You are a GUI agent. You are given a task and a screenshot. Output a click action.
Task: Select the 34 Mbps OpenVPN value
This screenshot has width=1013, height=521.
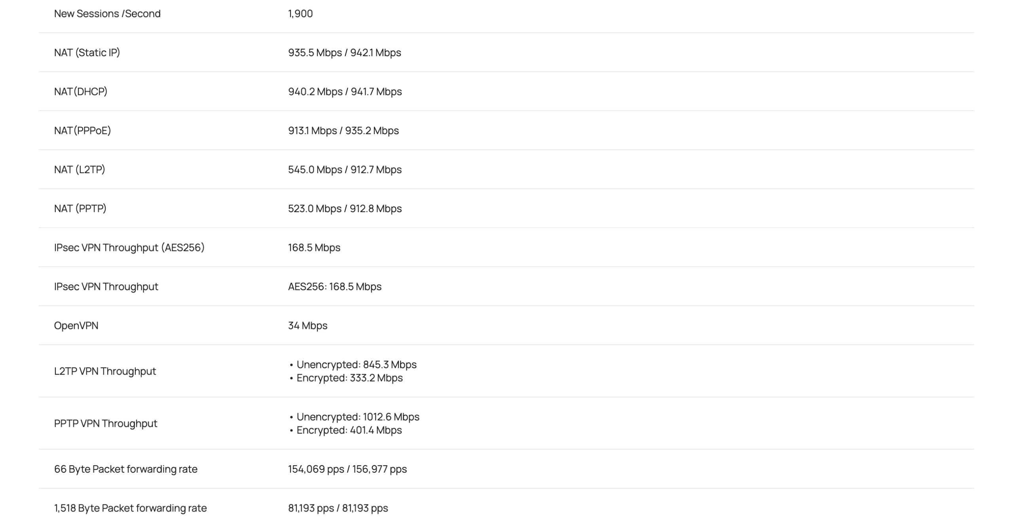click(307, 325)
